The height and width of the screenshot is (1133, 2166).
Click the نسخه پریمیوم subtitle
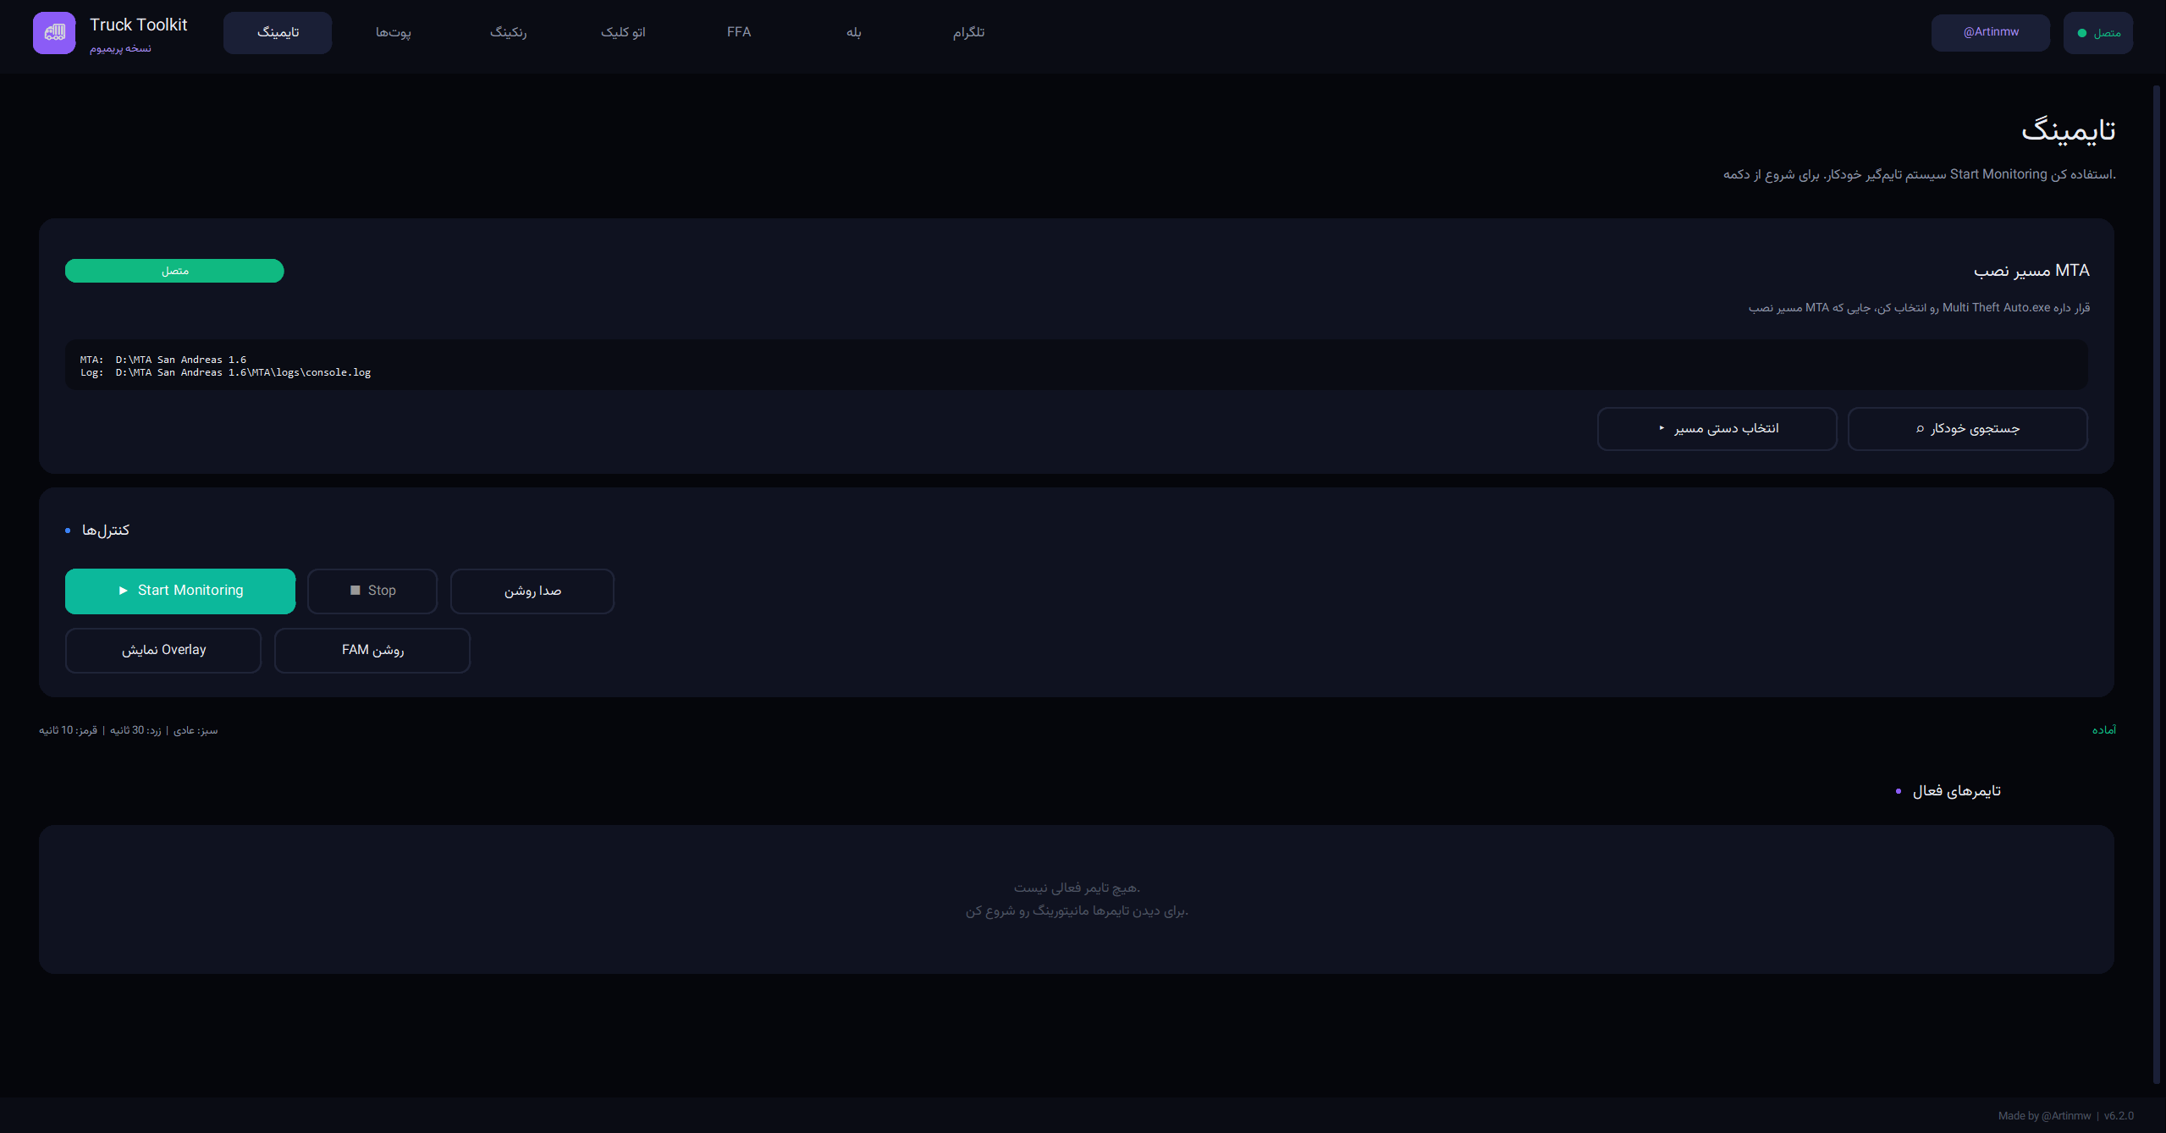[120, 49]
